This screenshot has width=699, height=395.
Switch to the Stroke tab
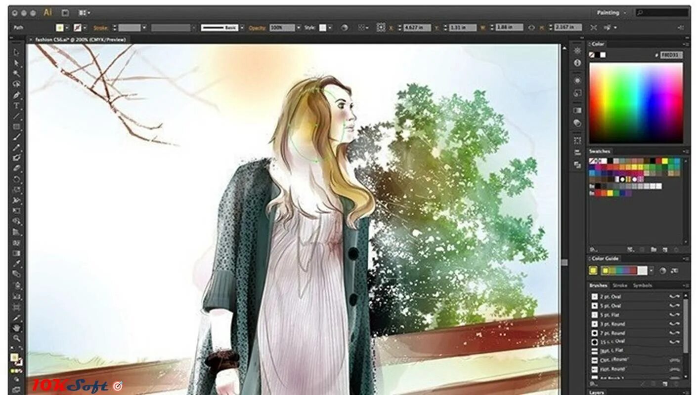(x=620, y=285)
